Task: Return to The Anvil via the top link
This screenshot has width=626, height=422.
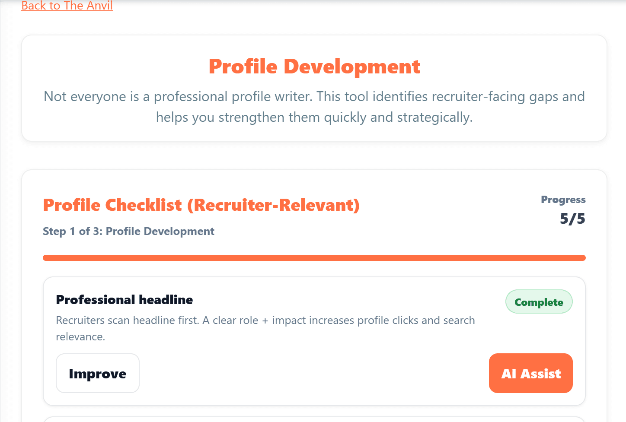Action: point(67,6)
